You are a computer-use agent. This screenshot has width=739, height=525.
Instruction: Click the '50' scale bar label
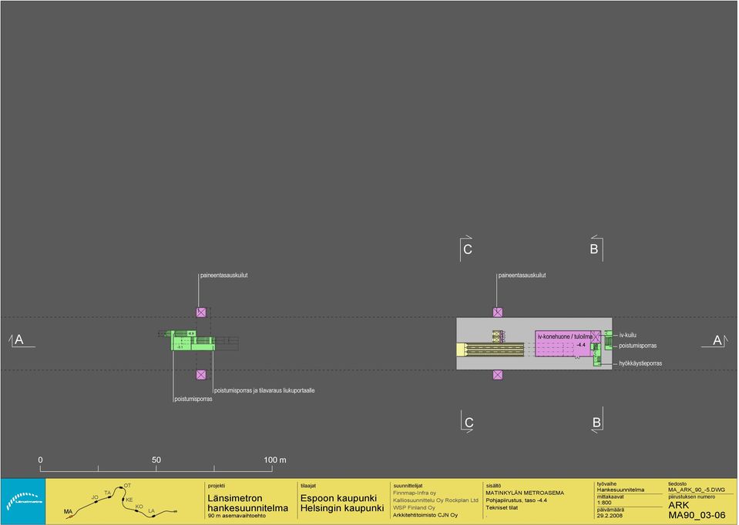156,460
